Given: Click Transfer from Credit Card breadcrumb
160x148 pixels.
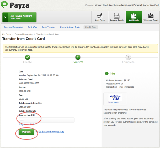Looking at the screenshot, I should 48,34.
